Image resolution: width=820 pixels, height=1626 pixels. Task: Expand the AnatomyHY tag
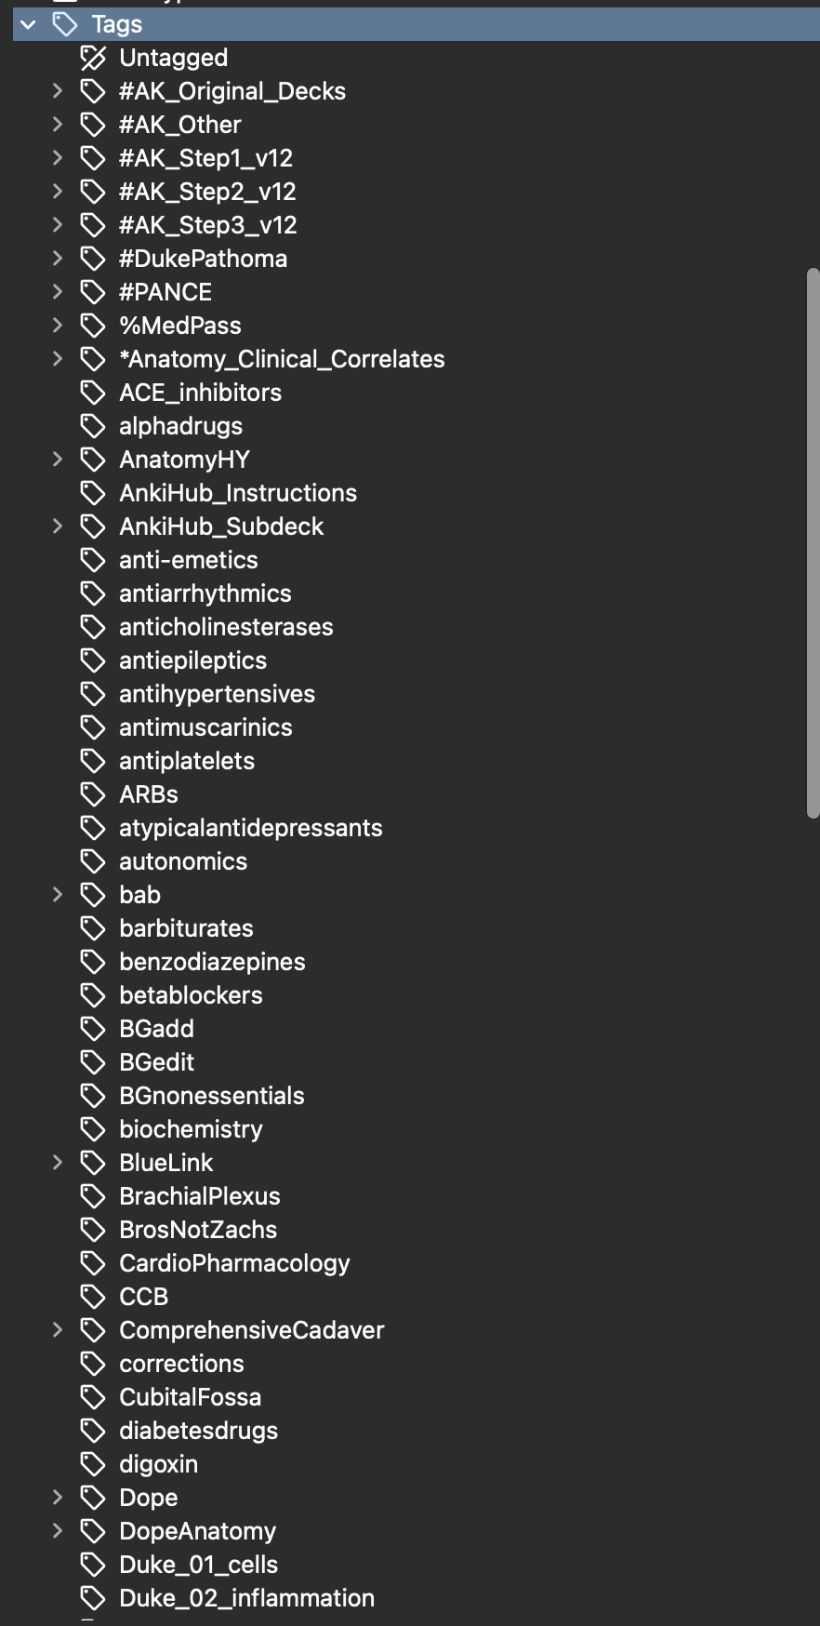point(58,460)
